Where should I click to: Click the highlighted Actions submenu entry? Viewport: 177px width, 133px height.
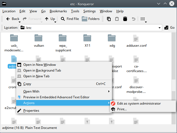pyautogui.click(x=64, y=103)
